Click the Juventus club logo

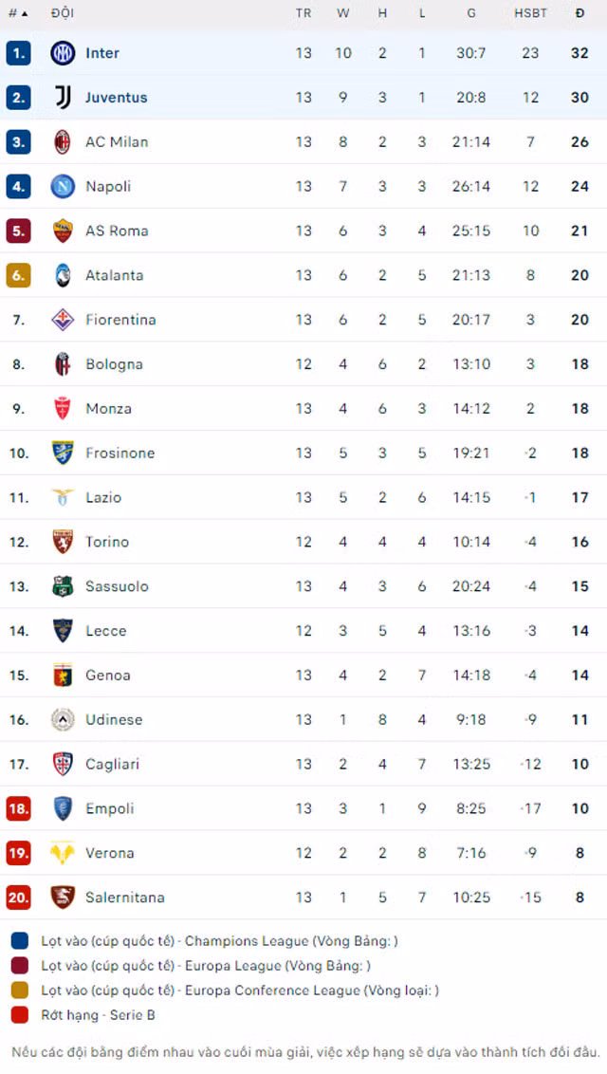click(63, 98)
